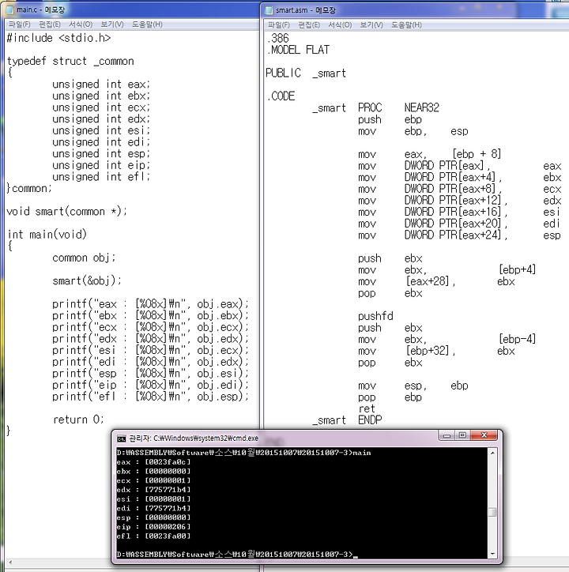Click 'ret' instruction in smart.asm
This screenshot has height=572, width=569.
(x=367, y=408)
